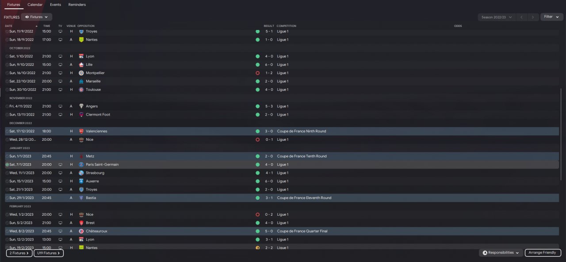Click the Paris Saint-Germain club badge
Screen dimensions: 566x262
(81, 165)
